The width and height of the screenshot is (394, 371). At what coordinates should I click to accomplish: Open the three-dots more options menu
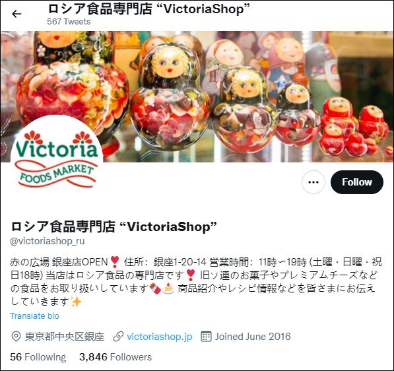pyautogui.click(x=313, y=182)
